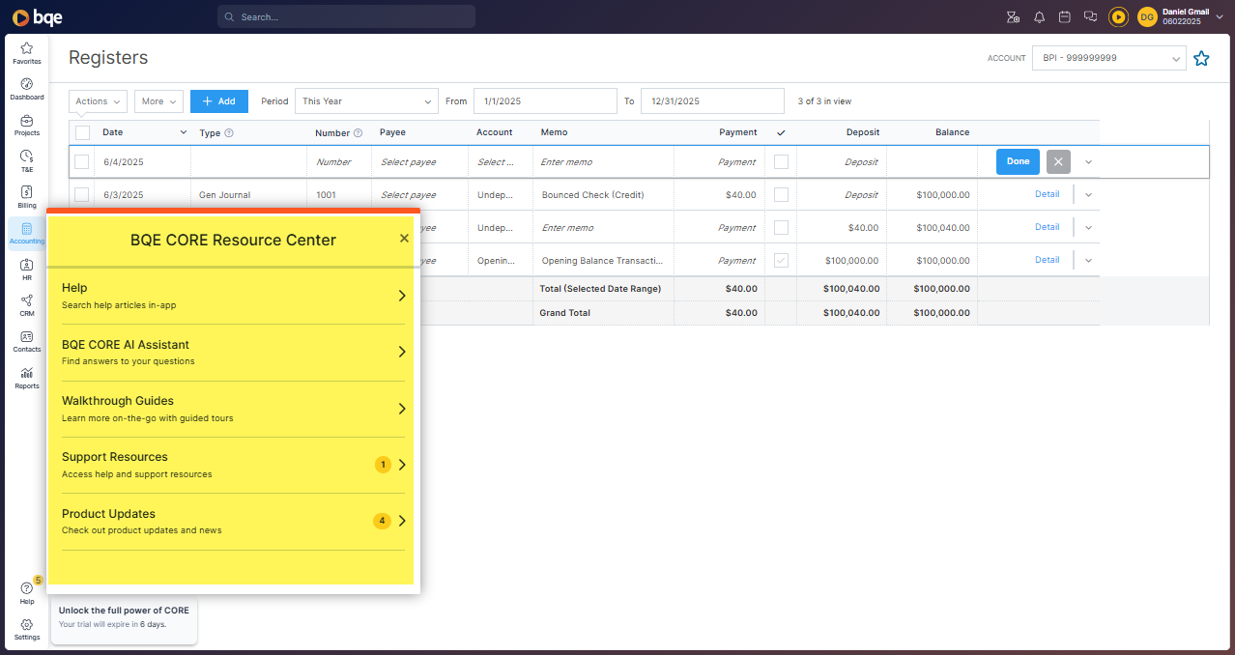The height and width of the screenshot is (655, 1235).
Task: Navigate to the Billing module
Action: click(x=26, y=196)
